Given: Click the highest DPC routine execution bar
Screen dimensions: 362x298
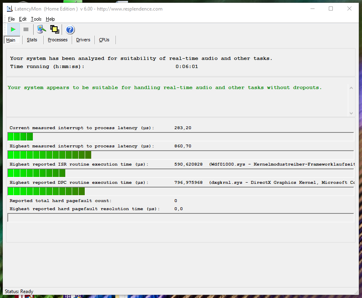Looking at the screenshot, I should point(46,191).
